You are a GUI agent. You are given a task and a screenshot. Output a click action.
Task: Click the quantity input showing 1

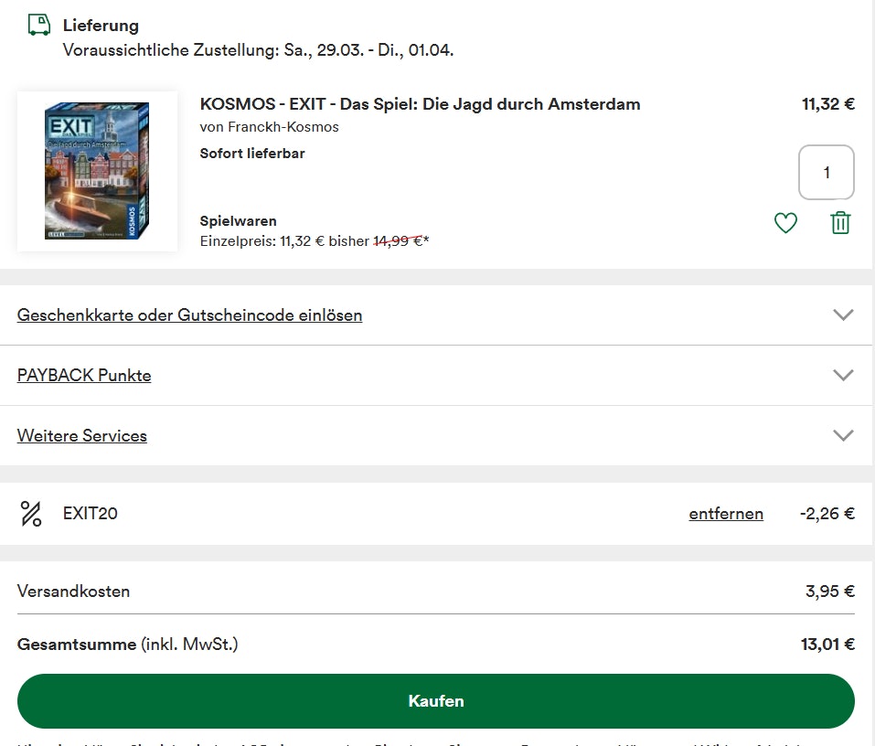[x=826, y=172]
